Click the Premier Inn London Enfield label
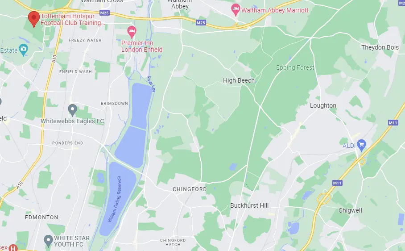 pos(142,46)
